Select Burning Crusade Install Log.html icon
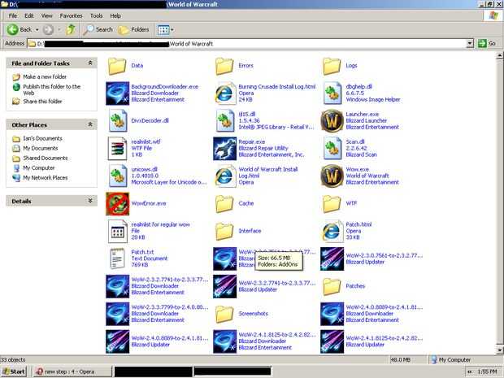 pyautogui.click(x=224, y=93)
